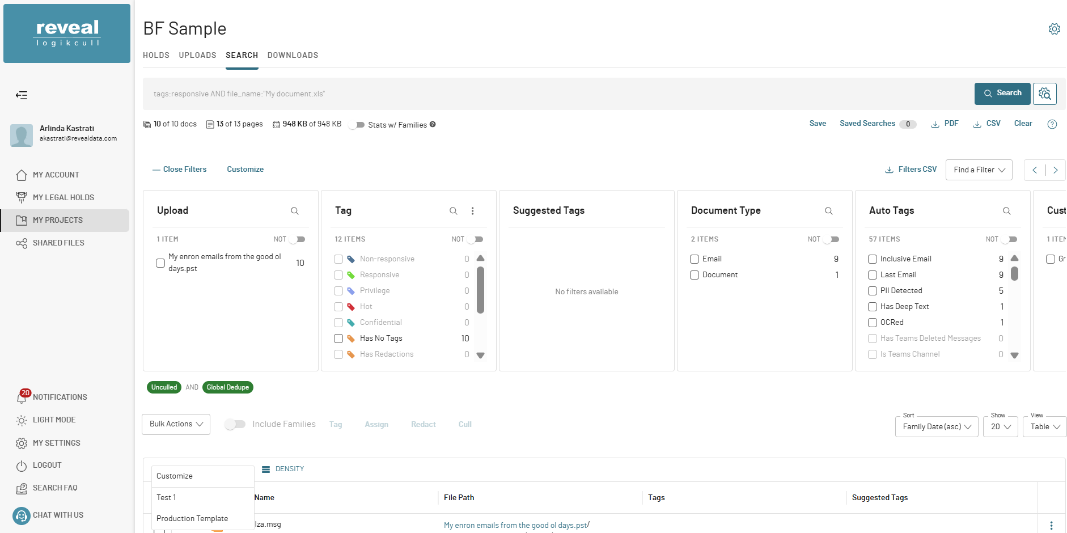Image resolution: width=1067 pixels, height=533 pixels.
Task: Open the Family Date sort dropdown
Action: (937, 427)
